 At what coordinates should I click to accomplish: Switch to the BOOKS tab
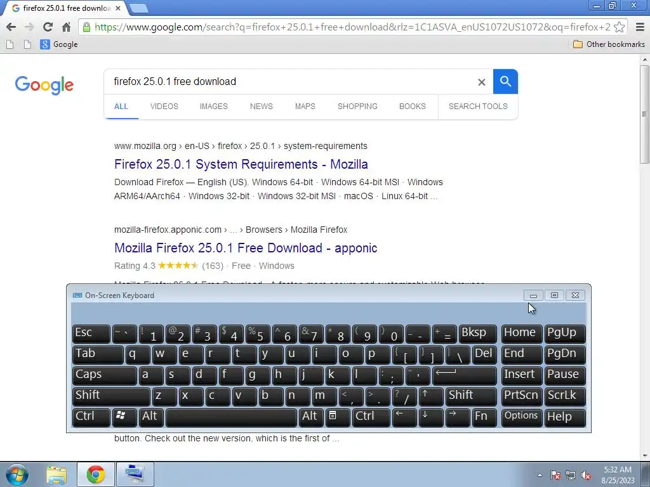click(x=413, y=107)
